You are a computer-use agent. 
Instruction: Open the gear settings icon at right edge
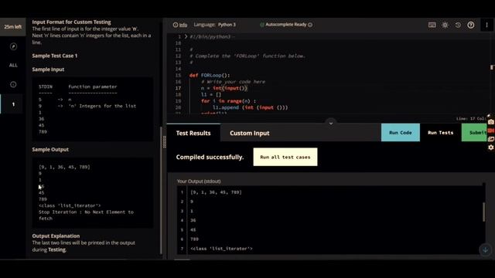(490, 147)
